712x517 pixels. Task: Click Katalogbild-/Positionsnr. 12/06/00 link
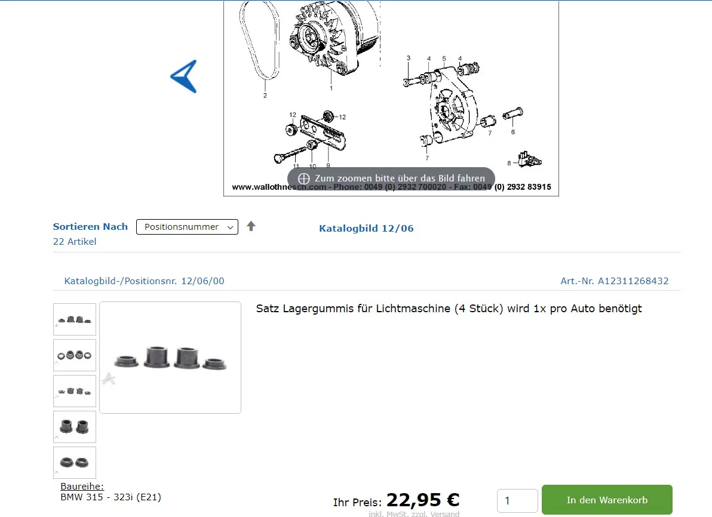[x=144, y=281]
